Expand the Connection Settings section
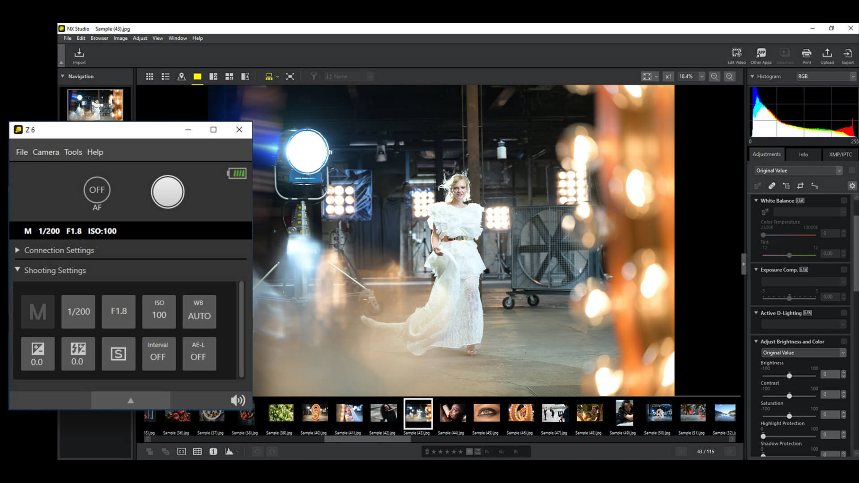Image resolution: width=859 pixels, height=483 pixels. tap(17, 250)
